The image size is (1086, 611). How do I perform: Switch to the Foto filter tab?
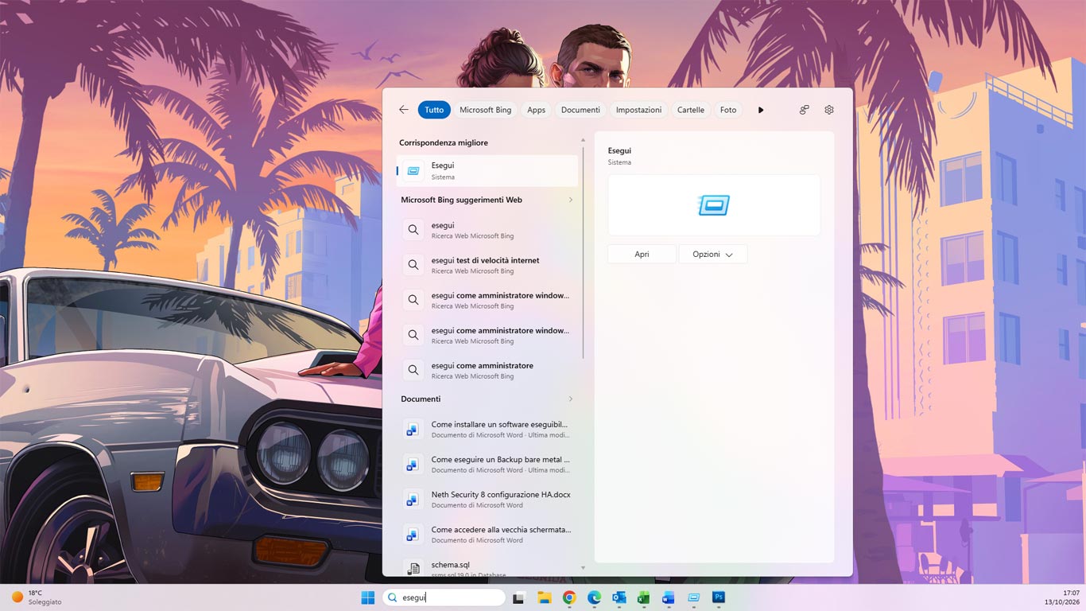pyautogui.click(x=728, y=110)
